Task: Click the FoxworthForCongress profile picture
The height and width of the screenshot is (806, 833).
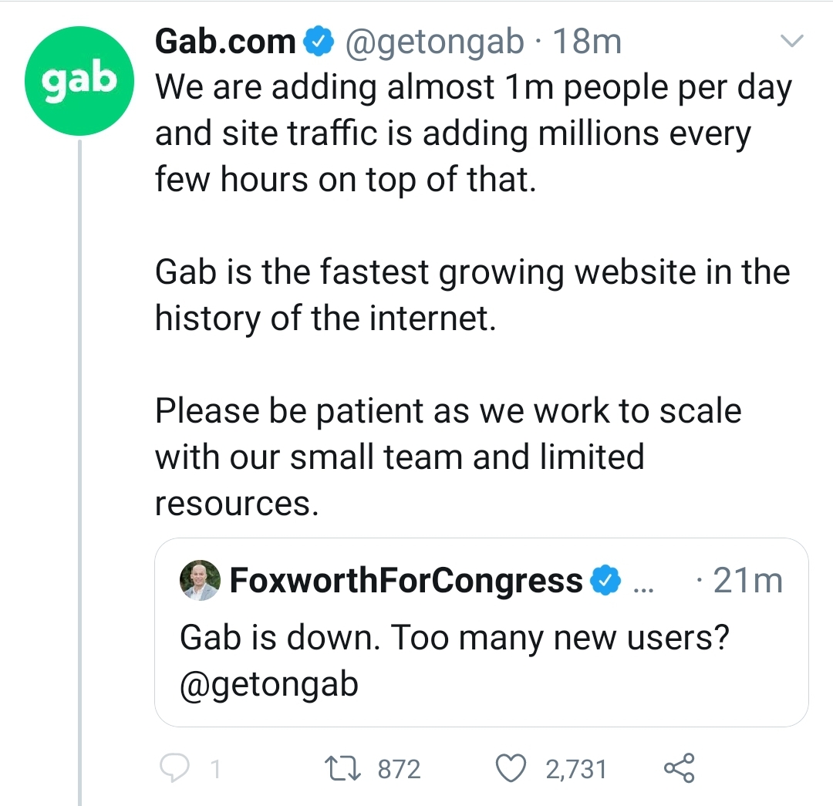Action: coord(199,580)
